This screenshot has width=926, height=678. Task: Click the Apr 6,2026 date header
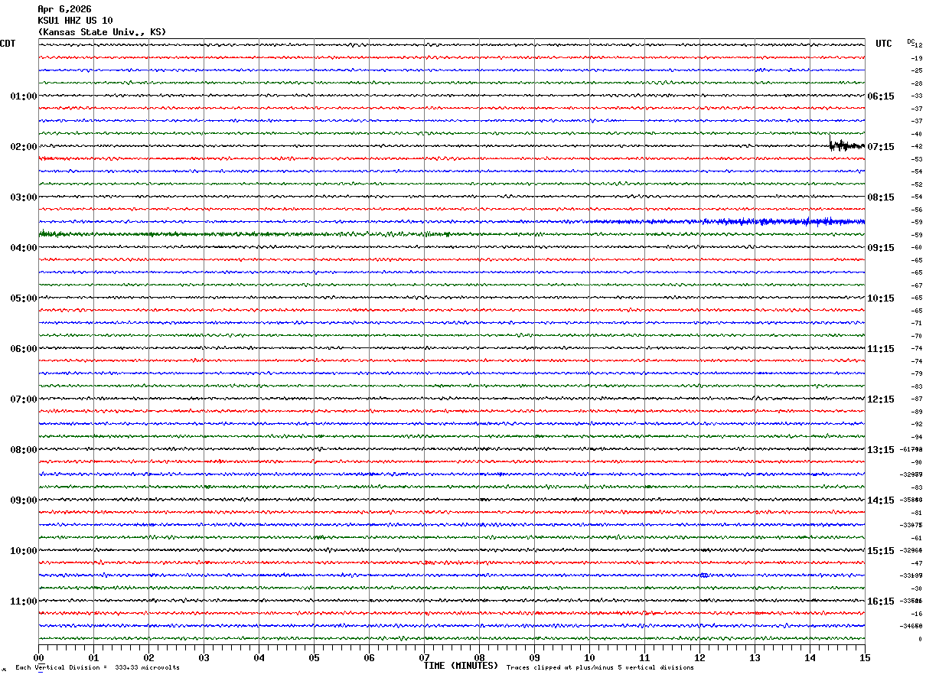64,9
